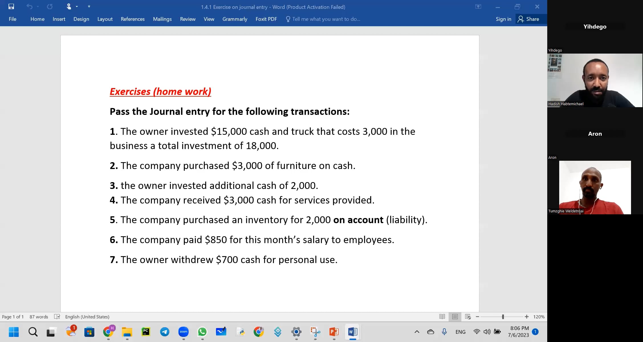643x342 pixels.
Task: Switch to the Home tab
Action: coord(37,19)
